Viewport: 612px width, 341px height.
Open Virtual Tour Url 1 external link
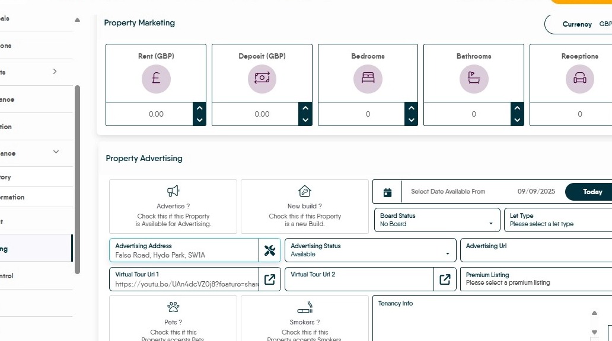(x=270, y=279)
